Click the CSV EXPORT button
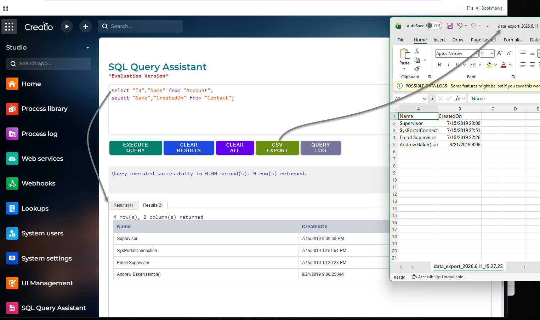 click(277, 148)
